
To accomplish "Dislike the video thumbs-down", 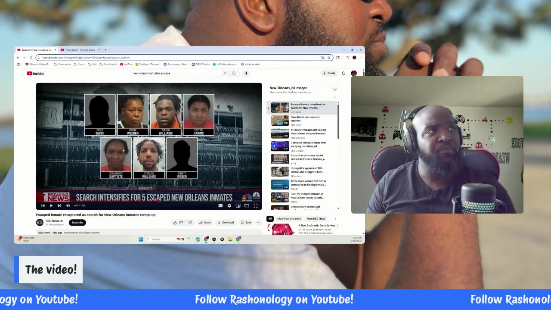I will tap(190, 223).
